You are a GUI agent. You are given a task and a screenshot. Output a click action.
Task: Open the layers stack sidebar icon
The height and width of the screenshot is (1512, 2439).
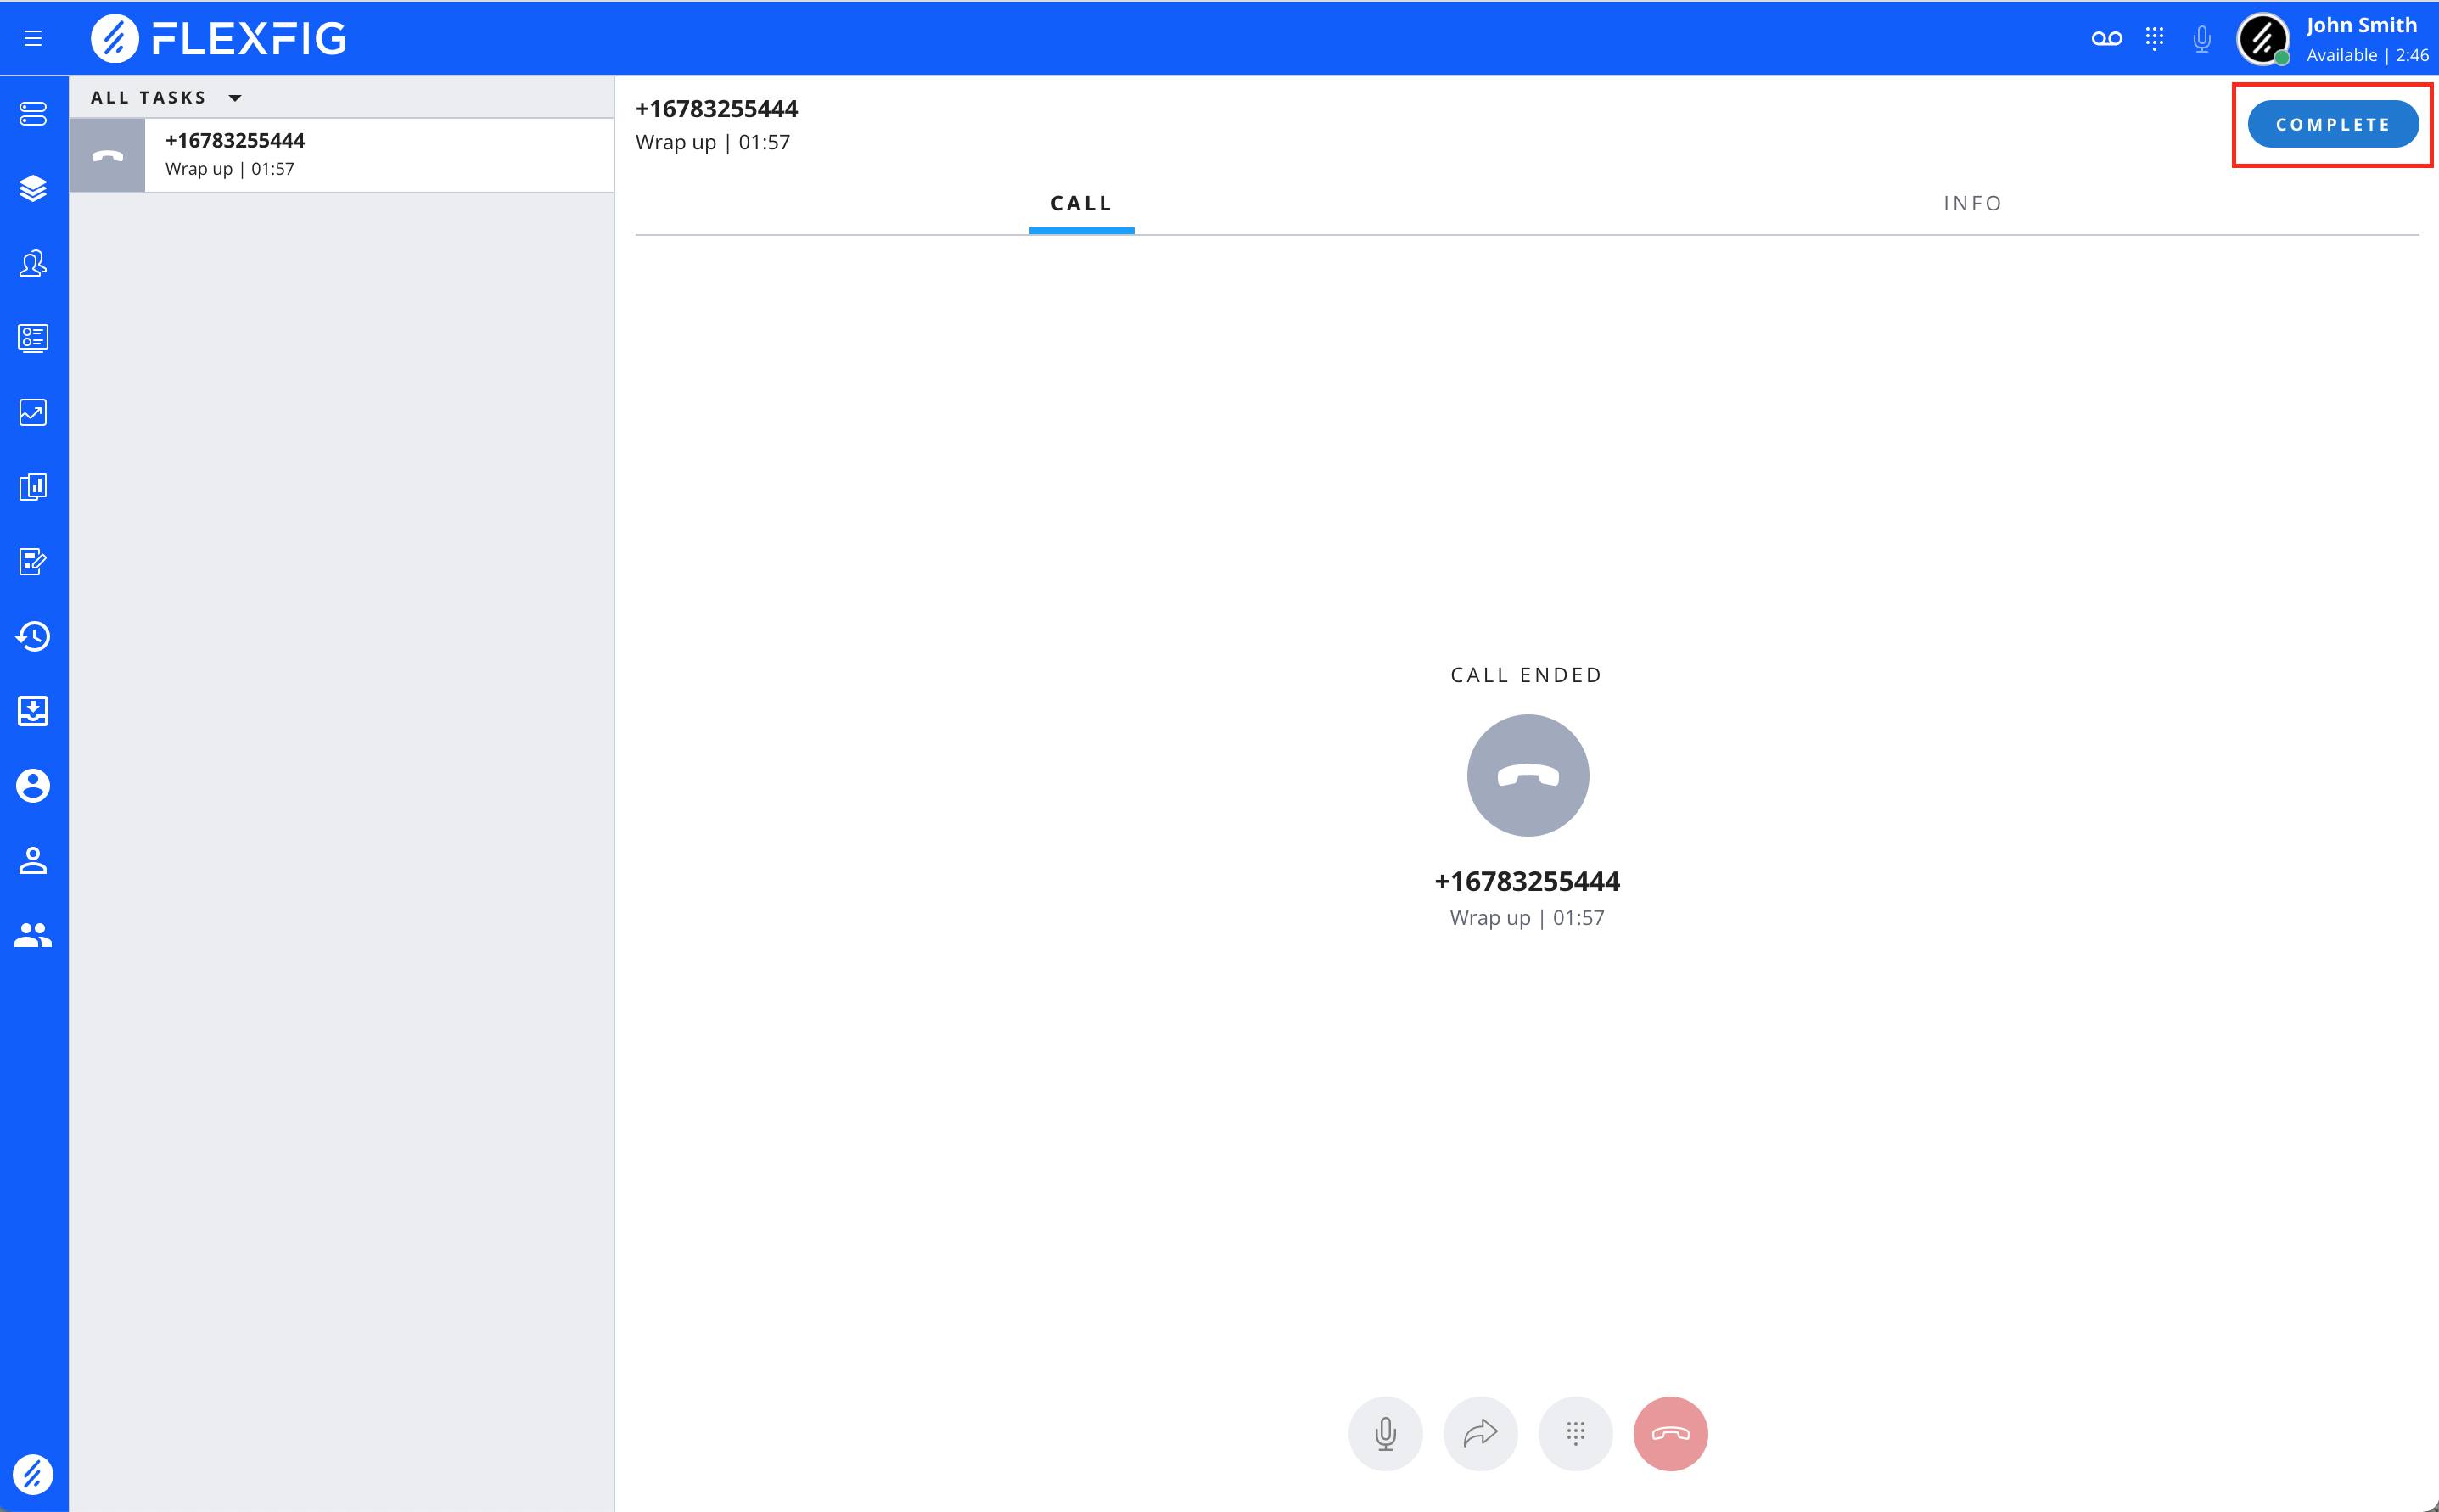[33, 188]
